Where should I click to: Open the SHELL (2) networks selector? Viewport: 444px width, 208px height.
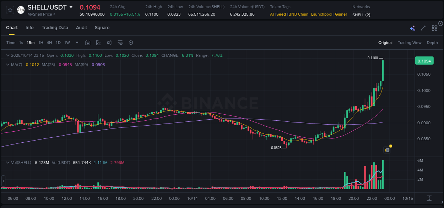[361, 15]
